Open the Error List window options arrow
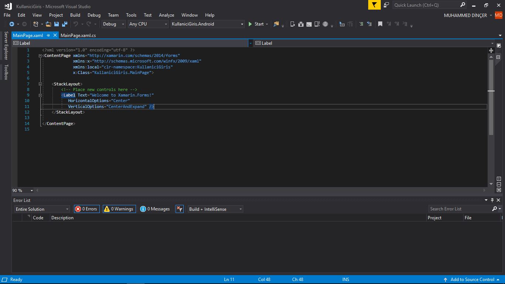 486,200
